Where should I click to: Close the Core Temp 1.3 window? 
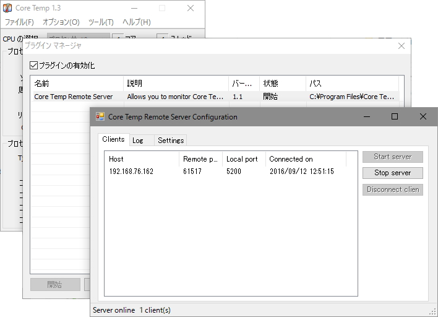pos(191,8)
